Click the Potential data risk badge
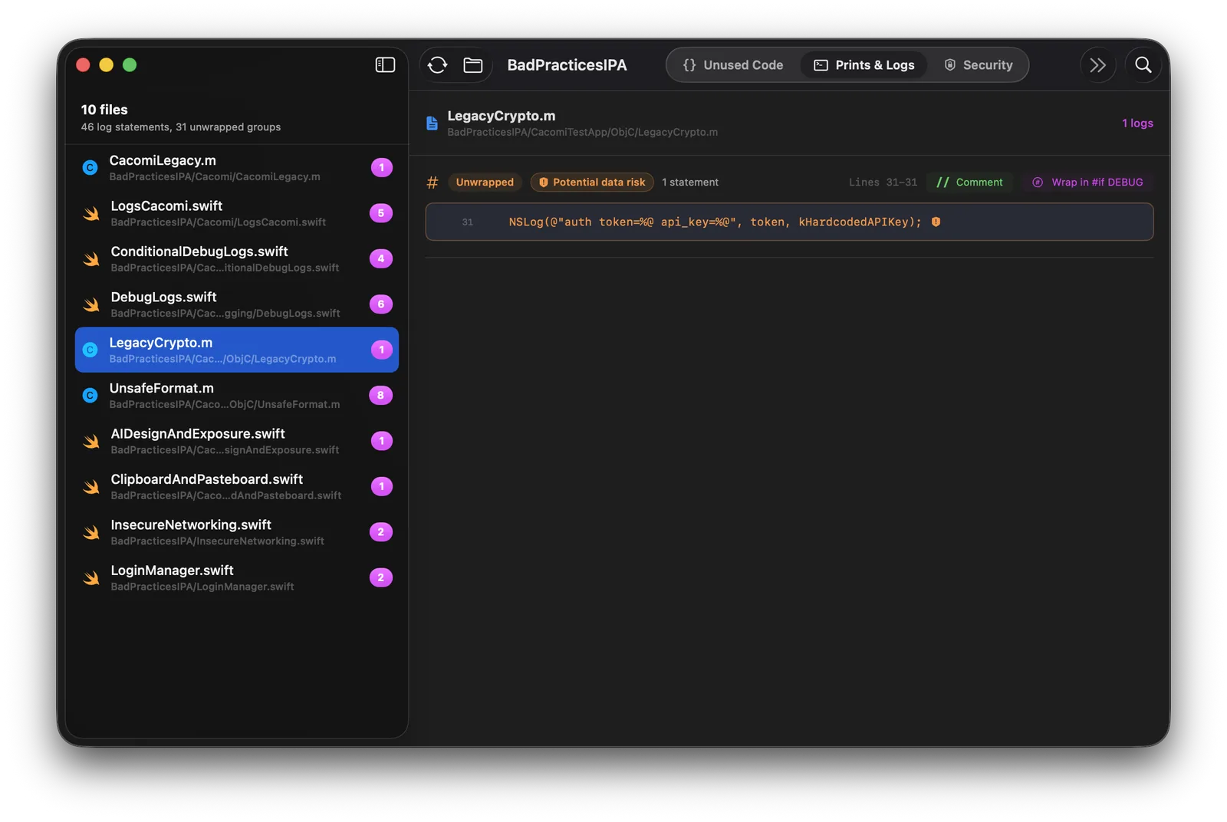The image size is (1227, 822). [592, 182]
